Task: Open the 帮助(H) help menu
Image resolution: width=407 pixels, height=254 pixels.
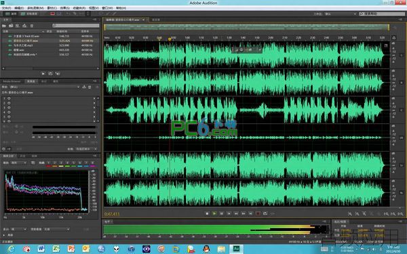Action: pyautogui.click(x=121, y=8)
